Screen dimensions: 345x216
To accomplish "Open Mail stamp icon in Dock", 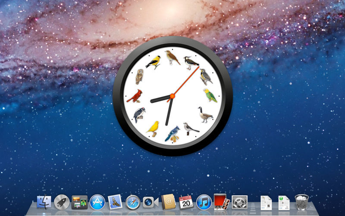I will [x=115, y=202].
